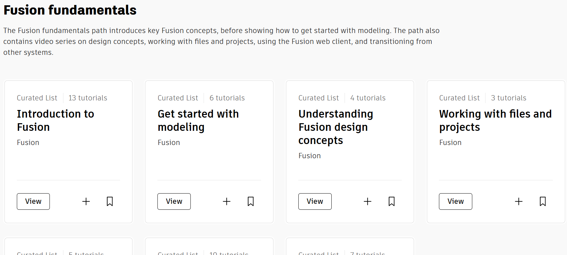Bookmark Working with files and projects list
The height and width of the screenshot is (255, 567).
(543, 201)
